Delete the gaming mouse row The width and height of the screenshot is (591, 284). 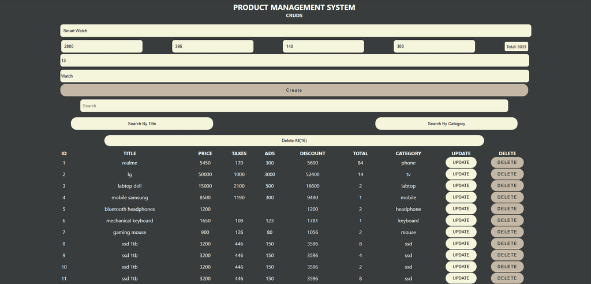[507, 232]
